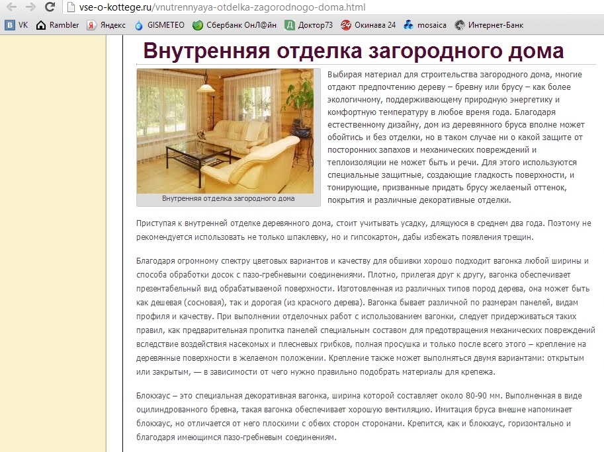Image resolution: width=604 pixels, height=452 pixels.
Task: Click the paragraph starting Благодаря огромному спектру
Action: tap(366, 317)
